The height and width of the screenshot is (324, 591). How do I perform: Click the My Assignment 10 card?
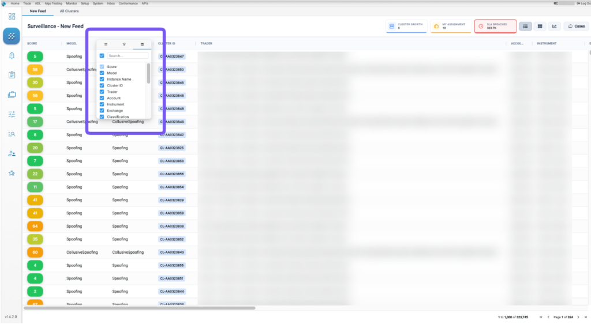[451, 27]
